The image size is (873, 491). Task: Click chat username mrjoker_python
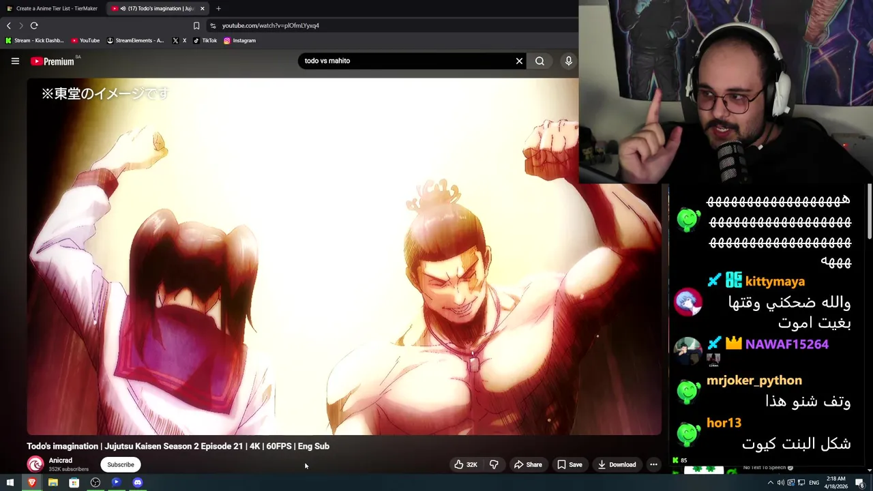[x=754, y=381]
